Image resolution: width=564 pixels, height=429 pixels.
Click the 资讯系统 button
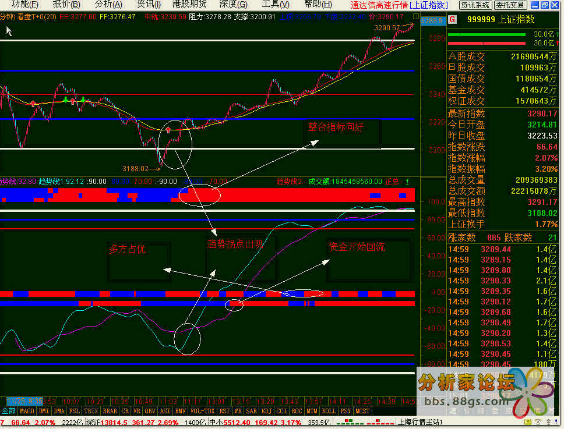pos(475,5)
